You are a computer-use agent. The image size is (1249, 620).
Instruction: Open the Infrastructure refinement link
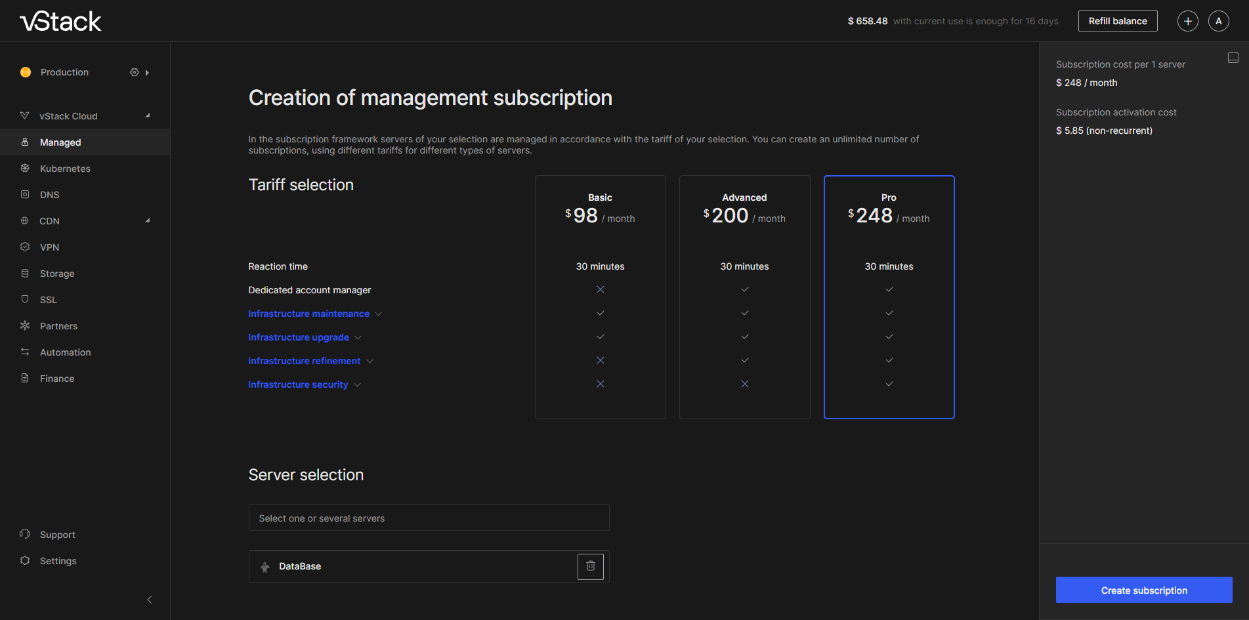click(305, 361)
